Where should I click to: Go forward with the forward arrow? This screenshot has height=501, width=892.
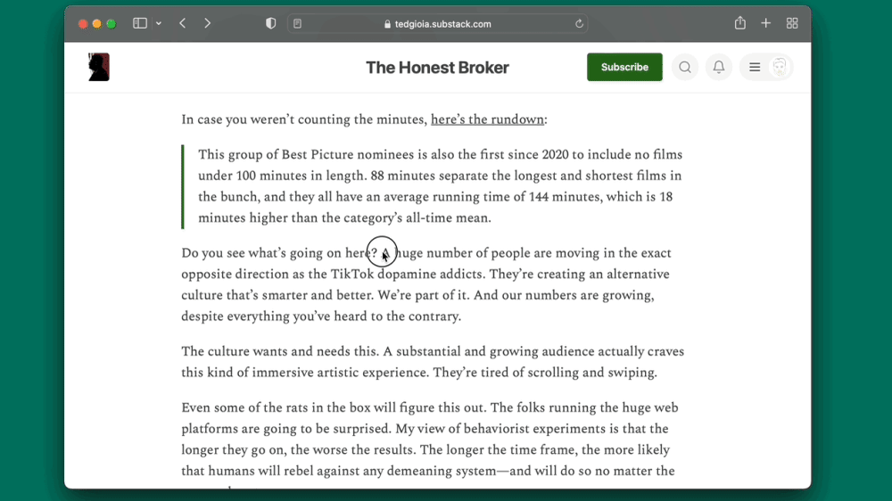tap(207, 23)
